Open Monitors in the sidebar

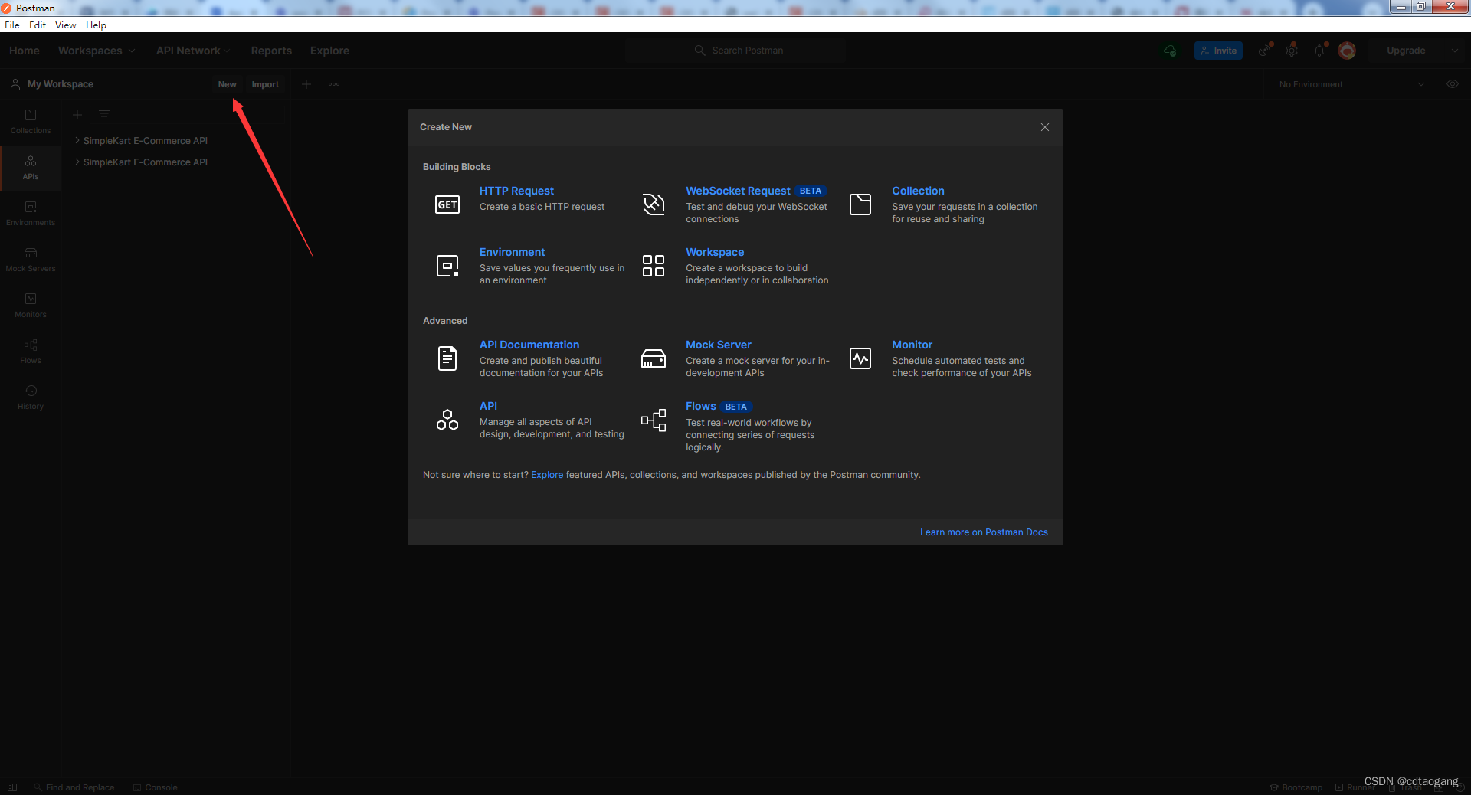pos(31,306)
